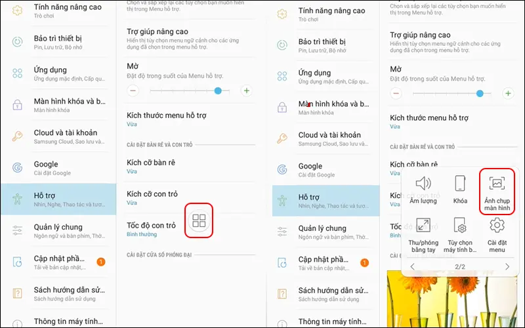The width and height of the screenshot is (525, 328).
Task: Open Ứng dụng settings in left screenshot
Action: [58, 73]
